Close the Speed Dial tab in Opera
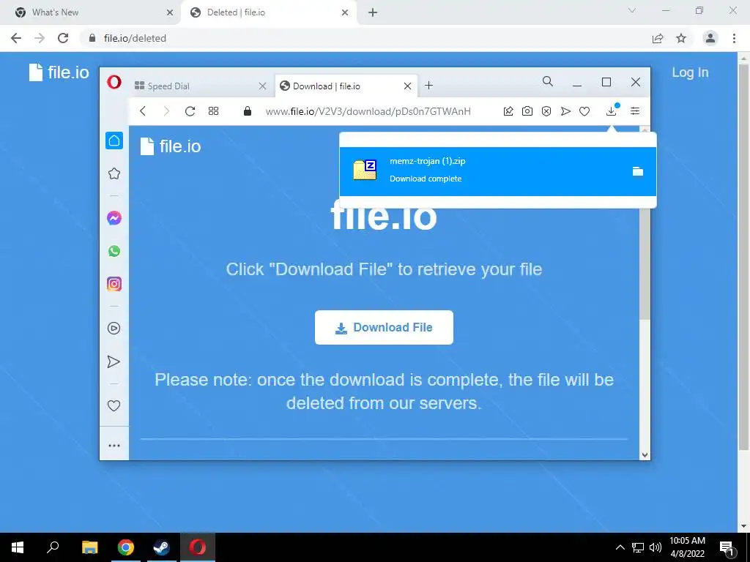Image resolution: width=750 pixels, height=562 pixels. click(x=262, y=86)
